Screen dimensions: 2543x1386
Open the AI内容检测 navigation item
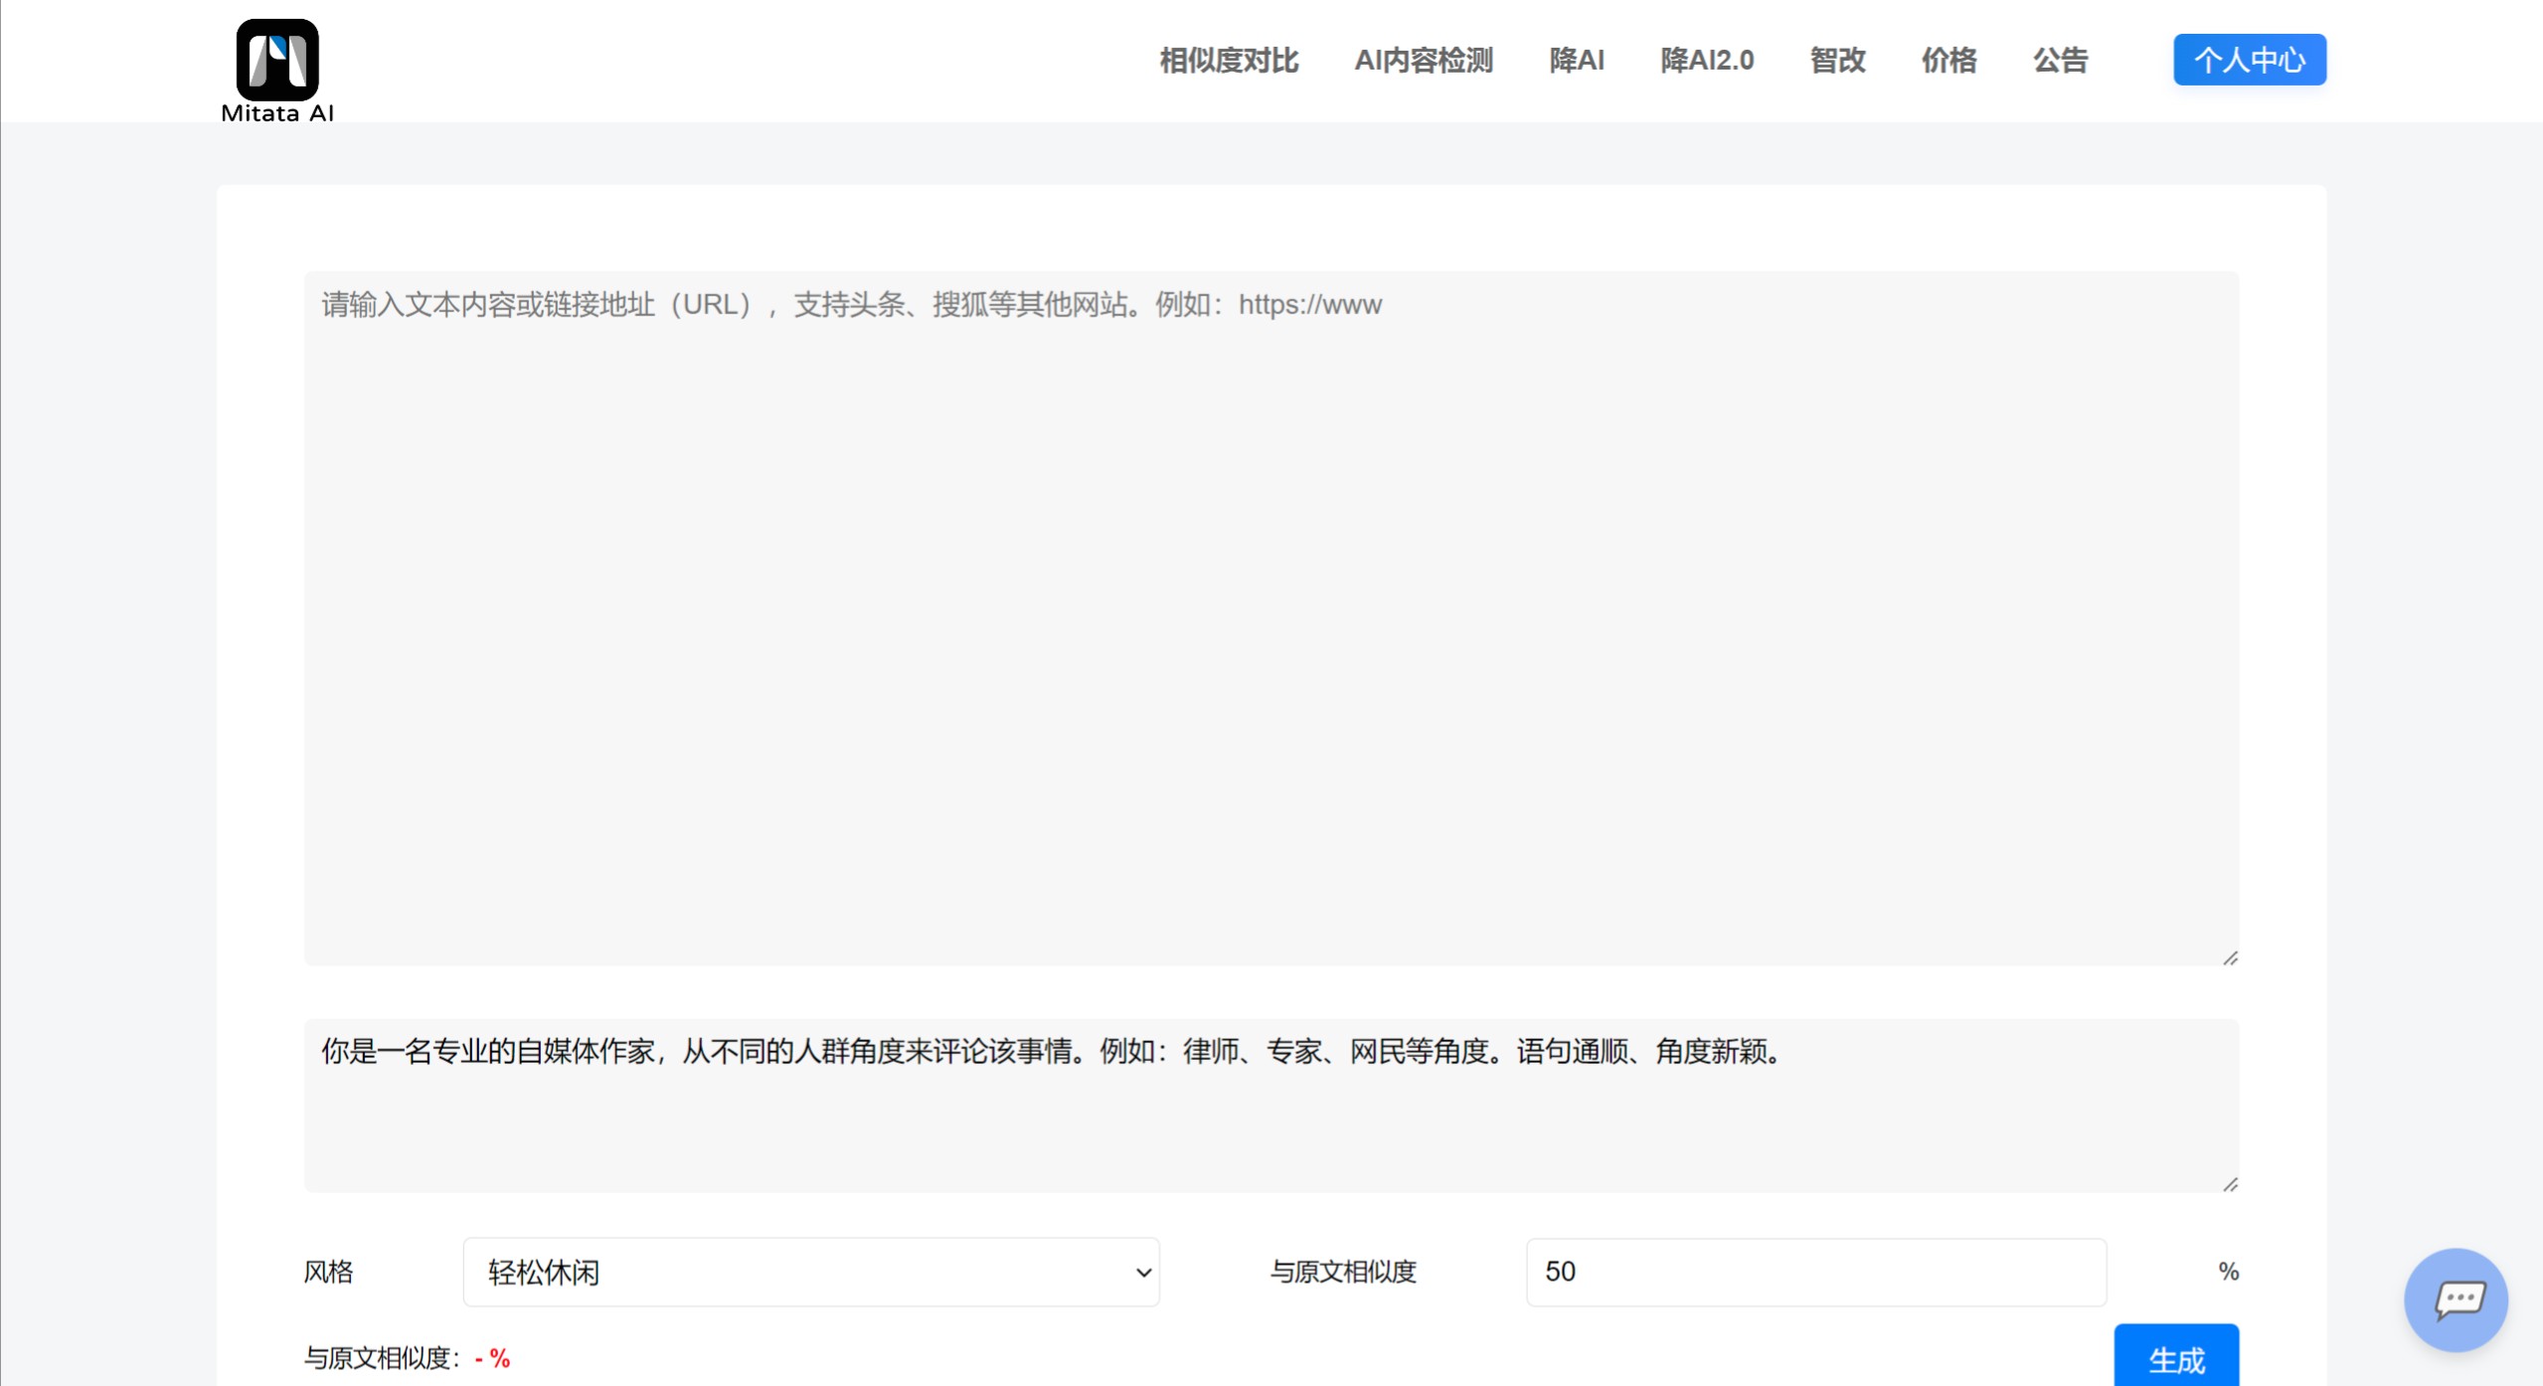[x=1424, y=61]
